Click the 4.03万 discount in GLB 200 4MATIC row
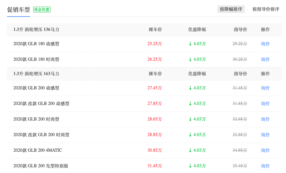 click(x=197, y=150)
